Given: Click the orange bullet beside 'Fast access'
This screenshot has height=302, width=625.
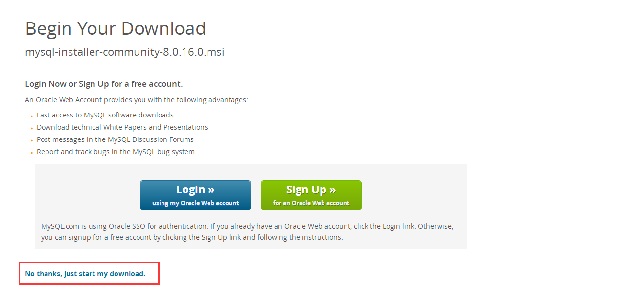Looking at the screenshot, I should point(32,116).
